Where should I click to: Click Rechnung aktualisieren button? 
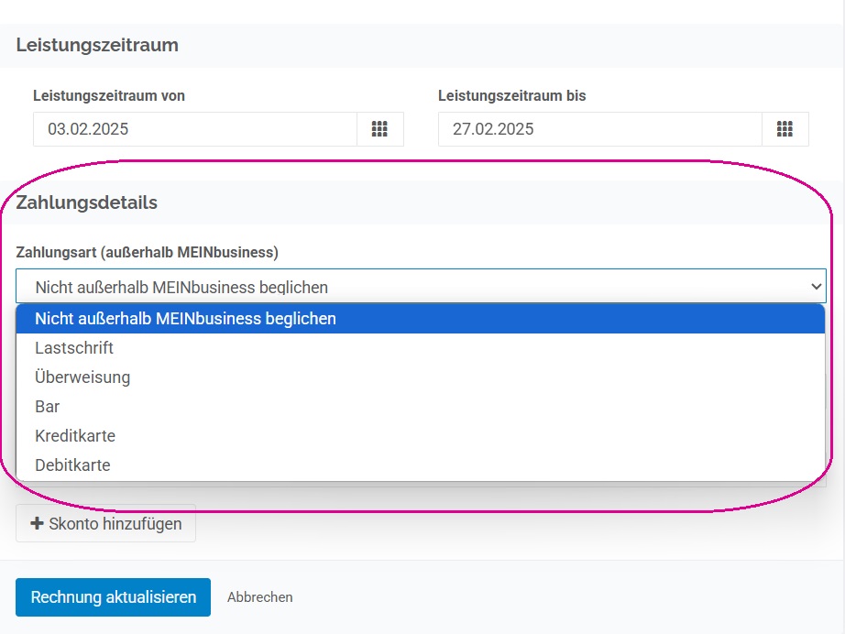pos(113,597)
